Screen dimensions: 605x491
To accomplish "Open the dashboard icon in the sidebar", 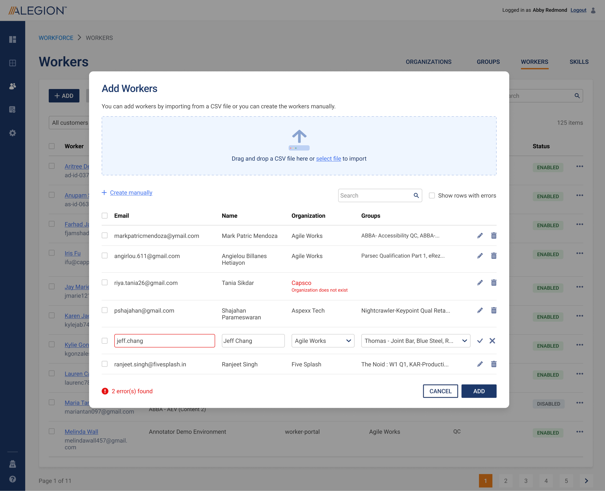I will pyautogui.click(x=12, y=39).
